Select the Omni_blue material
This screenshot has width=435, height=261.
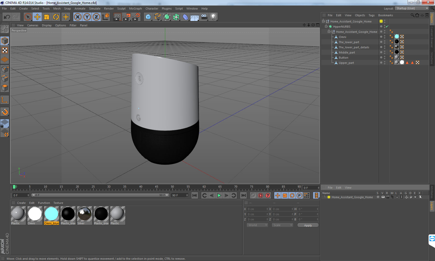(x=51, y=215)
